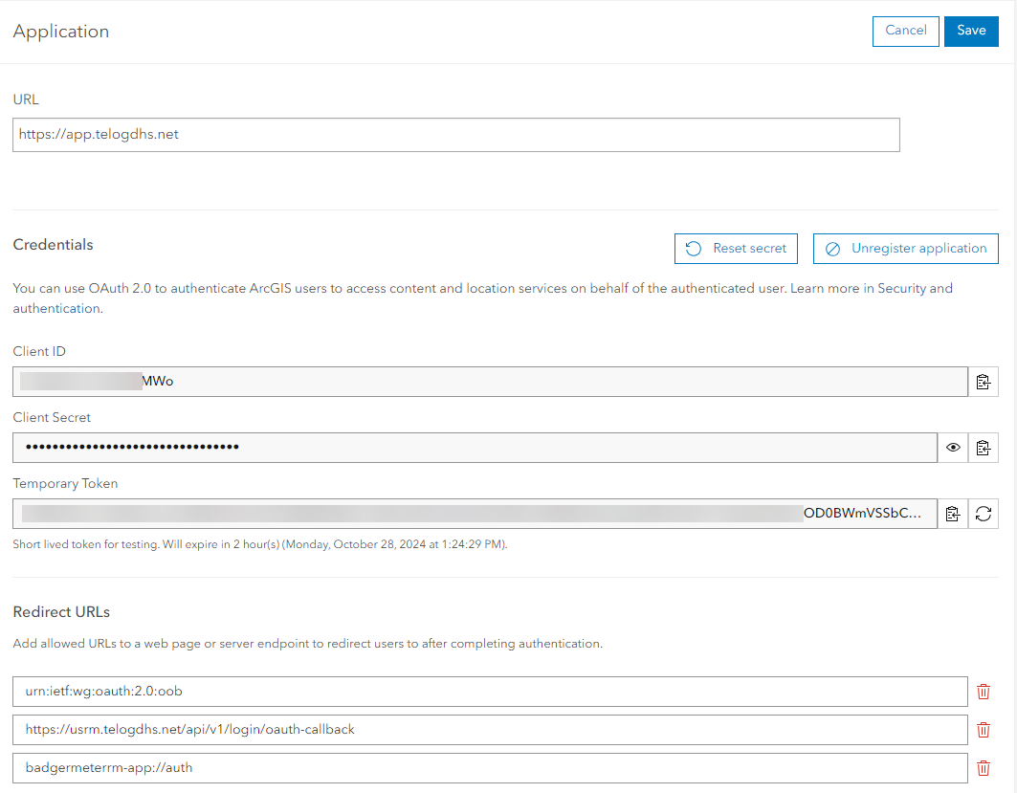The height and width of the screenshot is (793, 1017).
Task: Delete the urn:ietf:wg:oauth:2.0:oob redirect URL
Action: point(983,692)
